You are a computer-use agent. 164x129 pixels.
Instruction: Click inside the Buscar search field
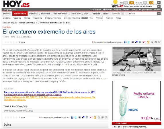tap(142, 14)
